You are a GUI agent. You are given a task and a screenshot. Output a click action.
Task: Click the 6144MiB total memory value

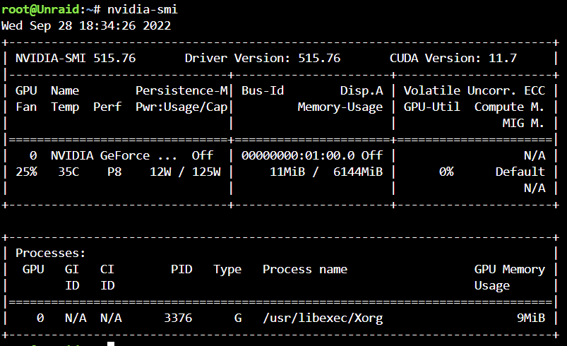[358, 172]
